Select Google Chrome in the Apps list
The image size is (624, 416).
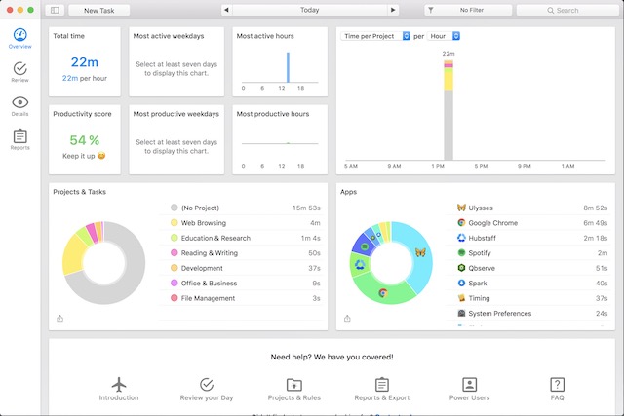(532, 223)
